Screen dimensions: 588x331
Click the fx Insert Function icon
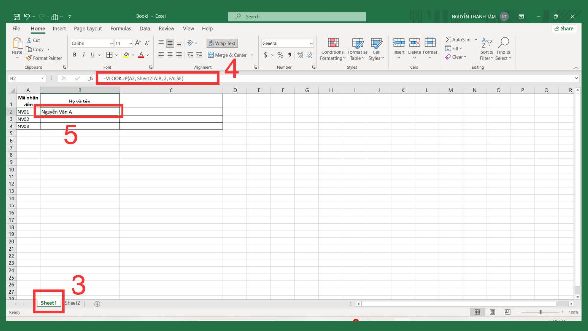click(91, 78)
